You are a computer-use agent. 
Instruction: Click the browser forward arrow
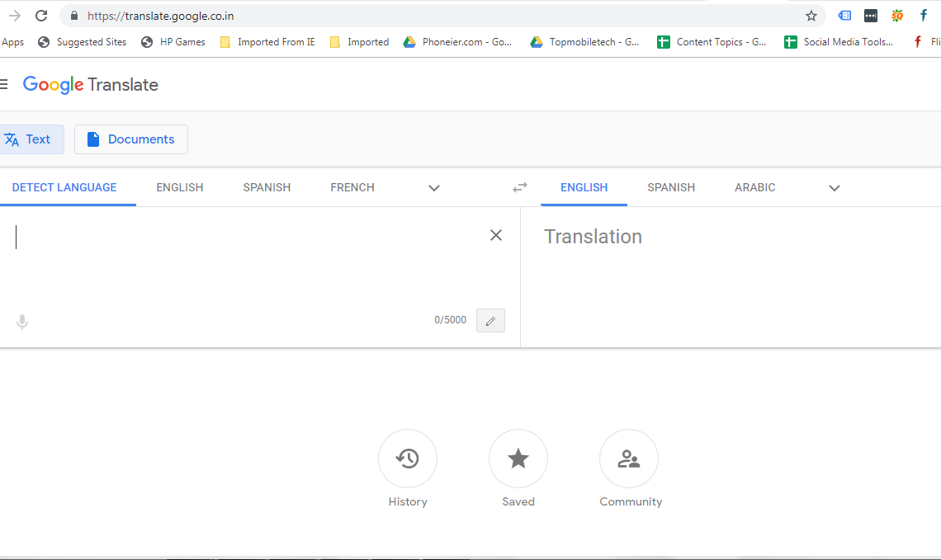[14, 16]
